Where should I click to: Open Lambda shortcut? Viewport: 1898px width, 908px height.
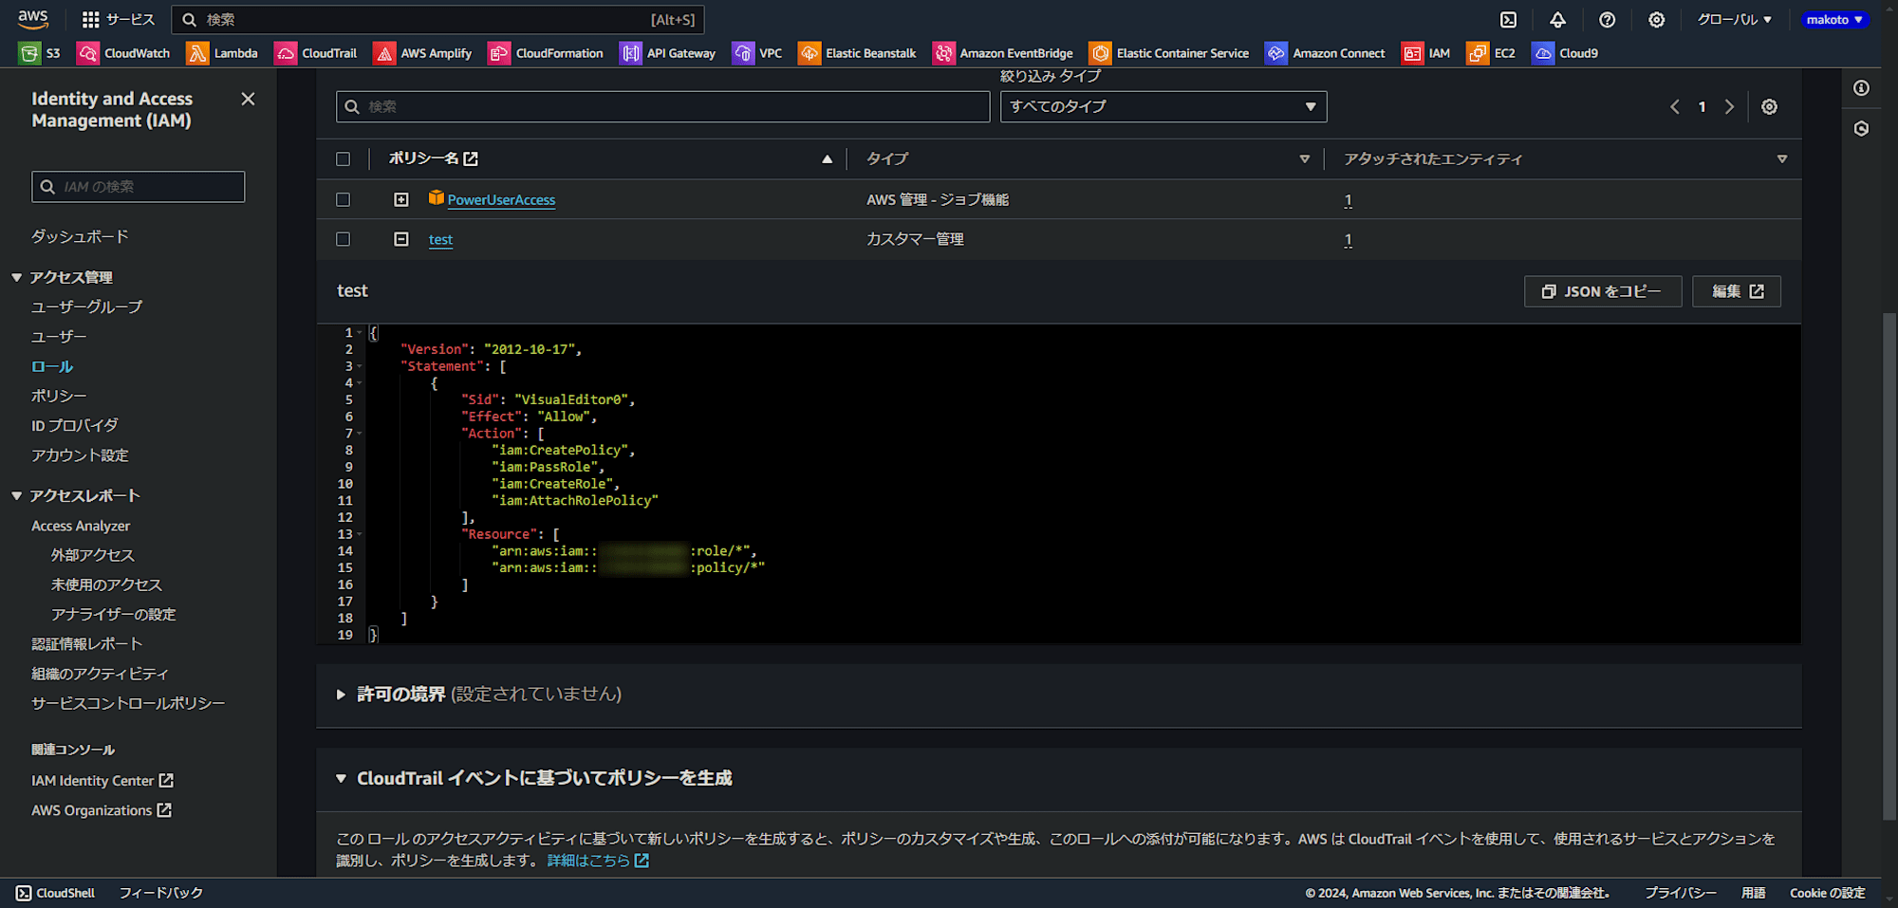[223, 53]
